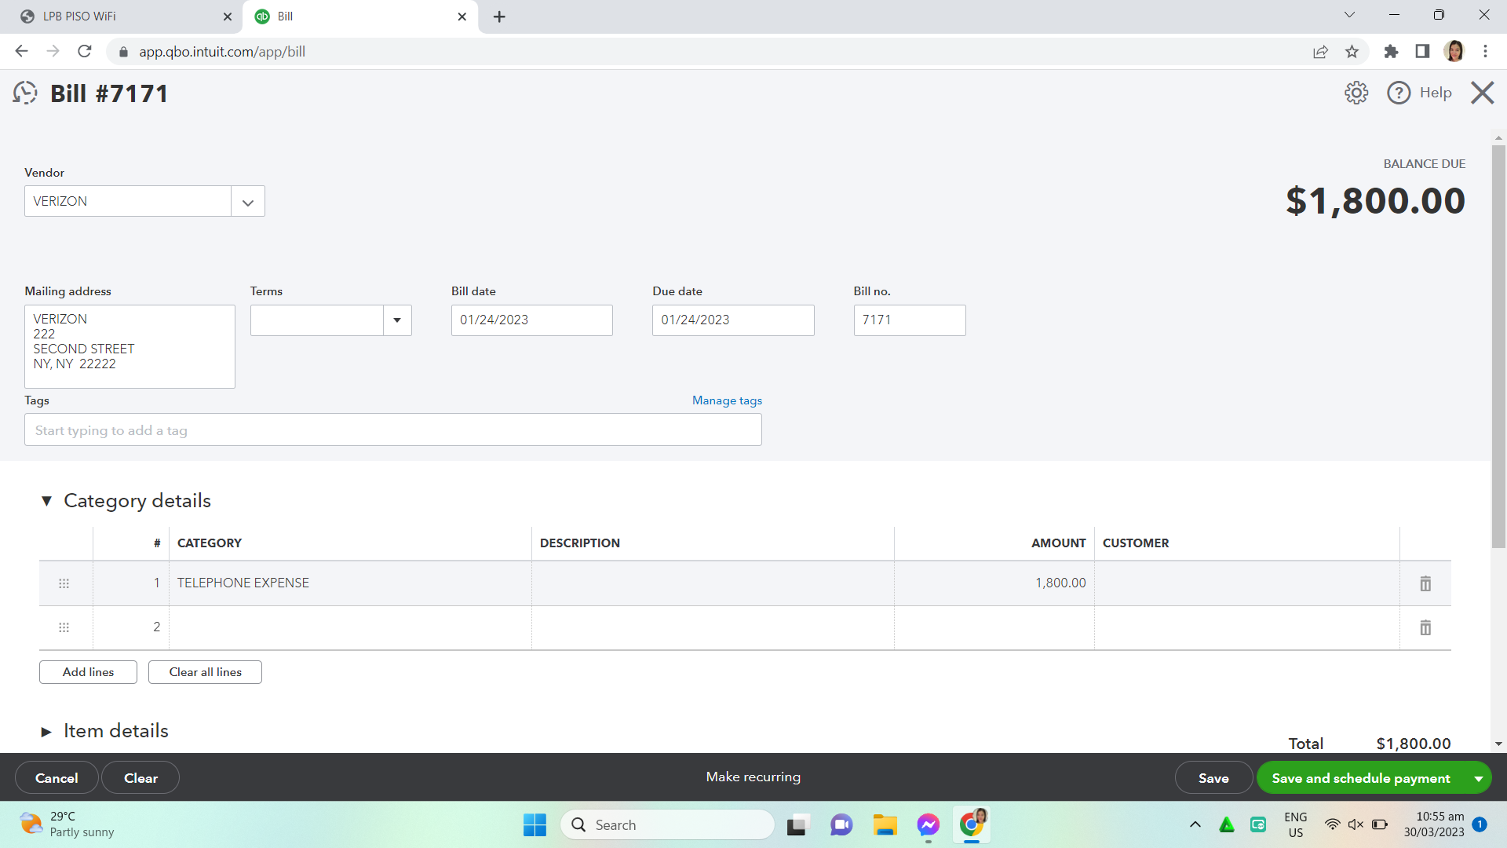The image size is (1507, 848).
Task: Click the Manage tags link
Action: click(x=727, y=400)
